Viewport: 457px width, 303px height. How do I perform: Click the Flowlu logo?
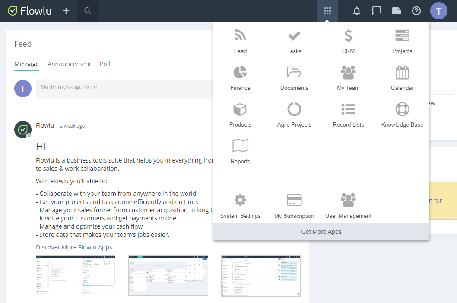click(29, 11)
